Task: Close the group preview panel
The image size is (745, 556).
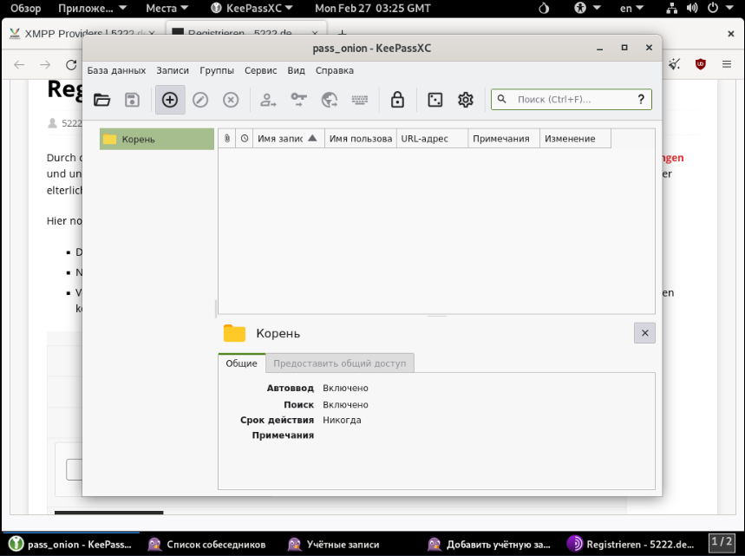Action: pos(644,333)
